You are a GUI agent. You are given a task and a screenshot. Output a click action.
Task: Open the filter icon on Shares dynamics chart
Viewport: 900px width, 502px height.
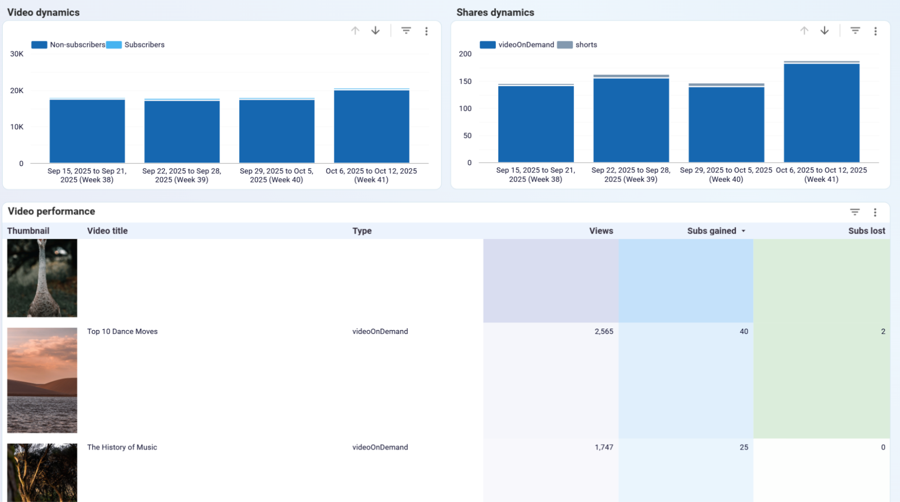coord(855,31)
